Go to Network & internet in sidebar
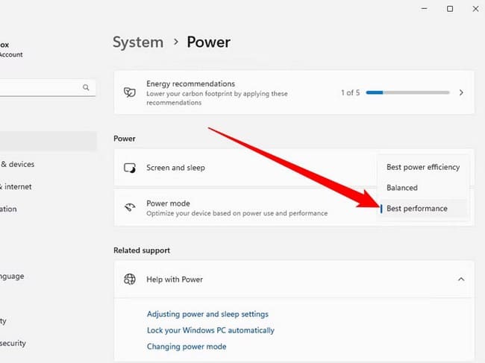 click(16, 186)
